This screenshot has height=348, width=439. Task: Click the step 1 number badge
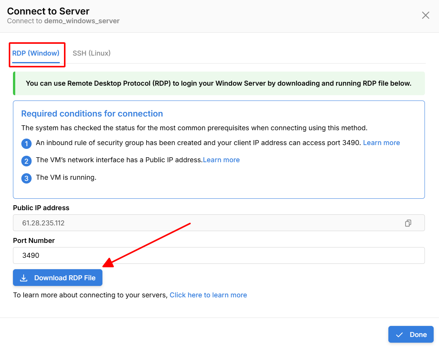tap(26, 144)
